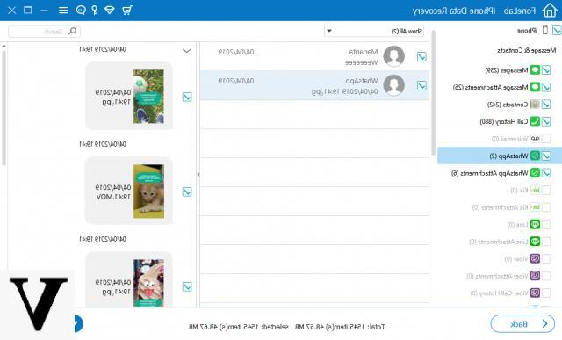562x340 pixels.
Task: Uncheck the Marianta conversation checkbox
Action: [421, 56]
